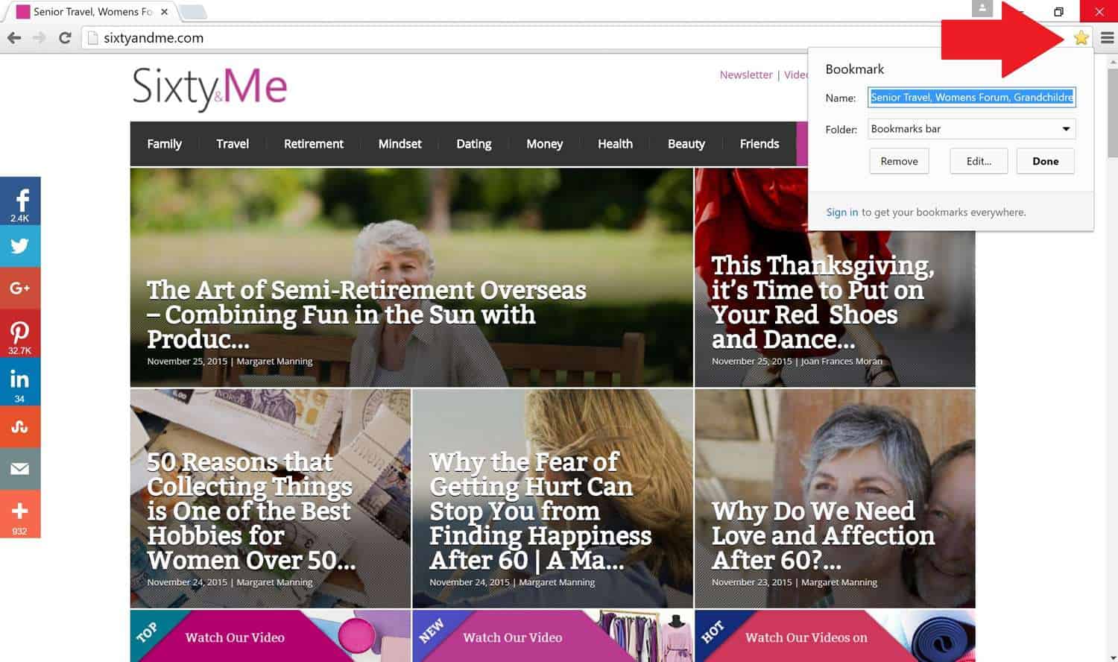Viewport: 1118px width, 662px height.
Task: Click the yellow bookmark star icon
Action: (1081, 38)
